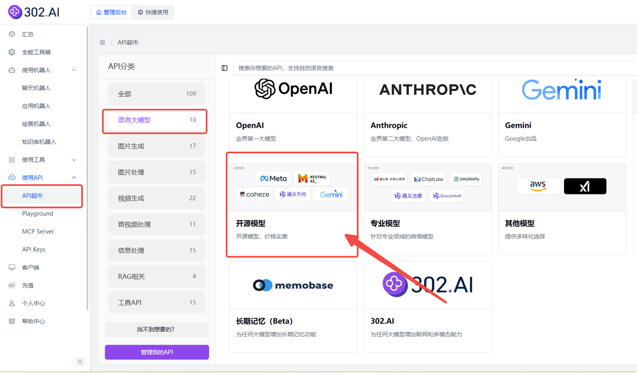The height and width of the screenshot is (373, 637).
Task: Select the 工具API category
Action: (x=157, y=302)
